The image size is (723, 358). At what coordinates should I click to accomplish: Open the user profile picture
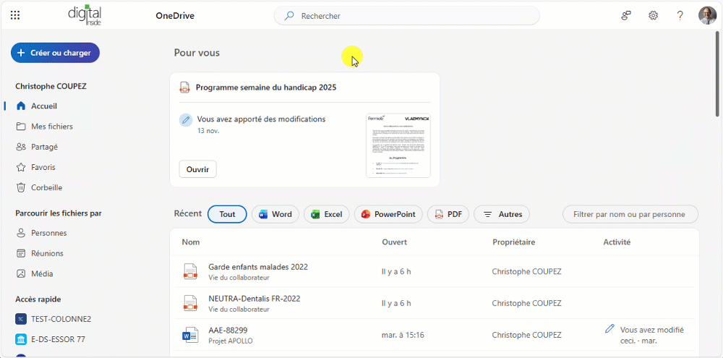coord(706,15)
